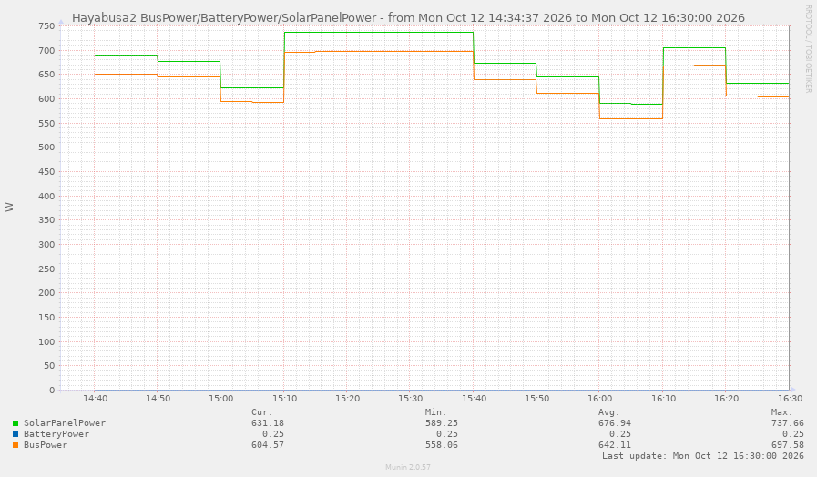
Task: Click the green SolarPanelPower legend swatch
Action: pos(15,423)
